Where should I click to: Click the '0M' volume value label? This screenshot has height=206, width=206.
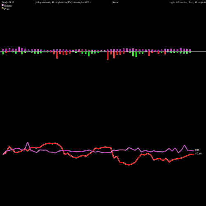[197, 150]
